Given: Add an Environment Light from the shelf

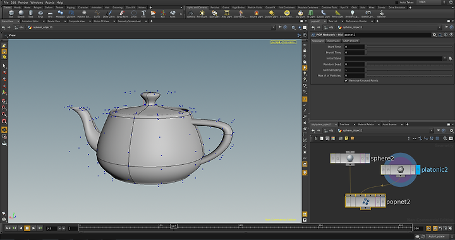Looking at the screenshot, I should [287, 14].
